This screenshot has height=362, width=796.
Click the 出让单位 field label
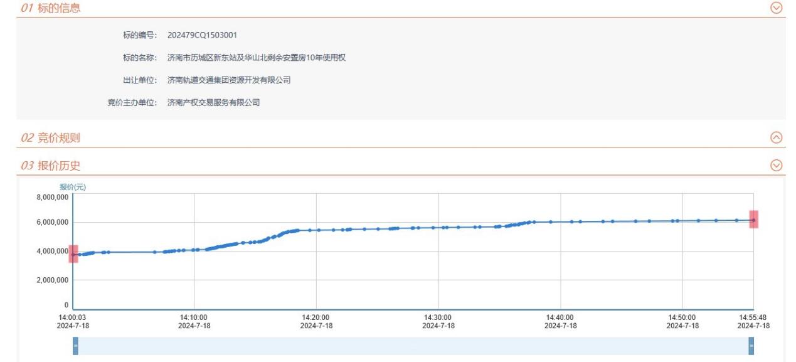coord(140,80)
